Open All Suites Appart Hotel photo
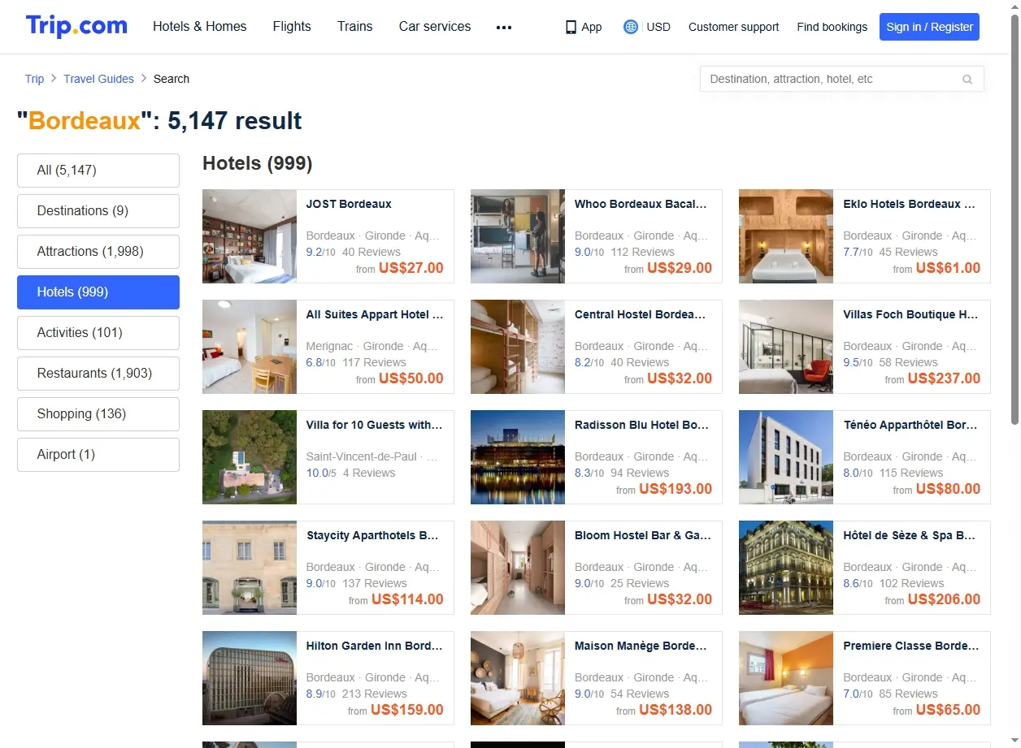The height and width of the screenshot is (748, 1021). pyautogui.click(x=250, y=347)
